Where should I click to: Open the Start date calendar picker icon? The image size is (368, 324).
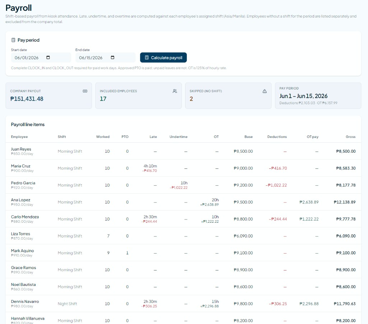[48, 57]
